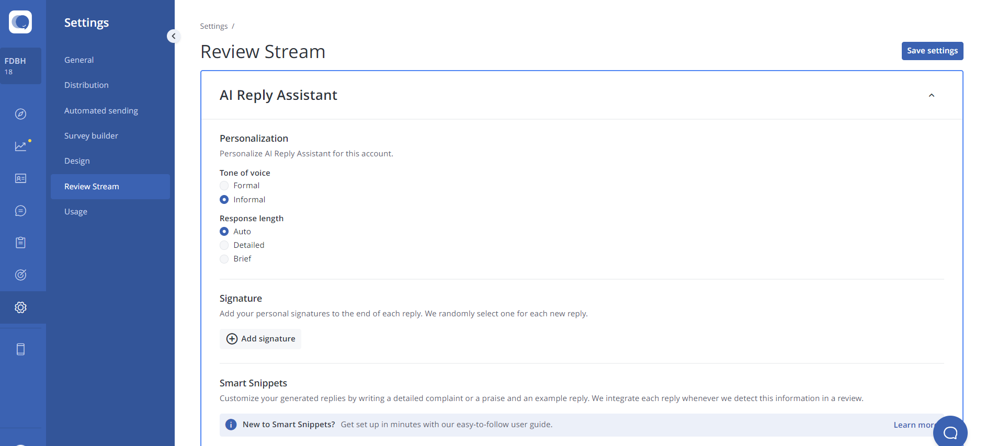Open the chat support bubble

950,432
